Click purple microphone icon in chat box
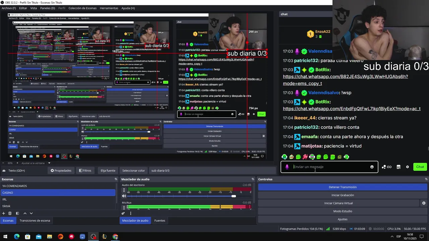This screenshot has height=241, width=429. 287,167
